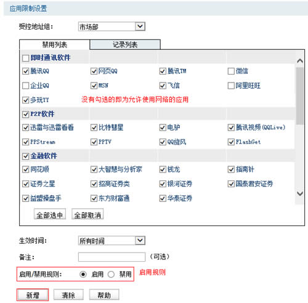The image size is (308, 303).
Task: Uncheck the 腾讯QQ checkbox
Action: click(x=25, y=71)
